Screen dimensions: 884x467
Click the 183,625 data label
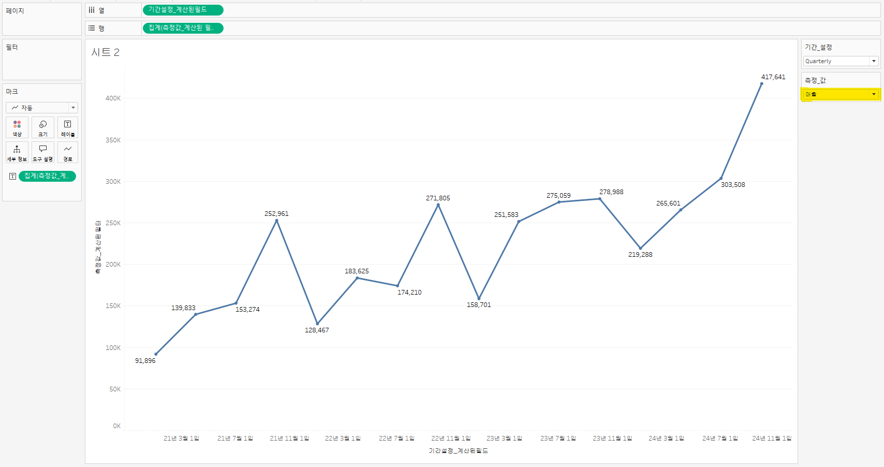[357, 271]
